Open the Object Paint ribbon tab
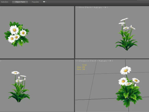The height and width of the screenshot is (112, 149). (x=20, y=2)
